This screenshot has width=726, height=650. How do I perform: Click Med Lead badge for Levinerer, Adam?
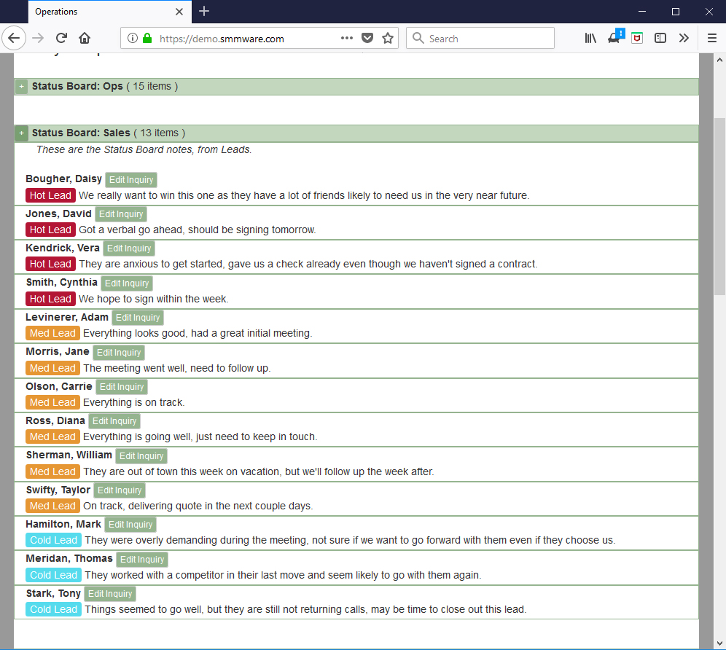coord(52,333)
